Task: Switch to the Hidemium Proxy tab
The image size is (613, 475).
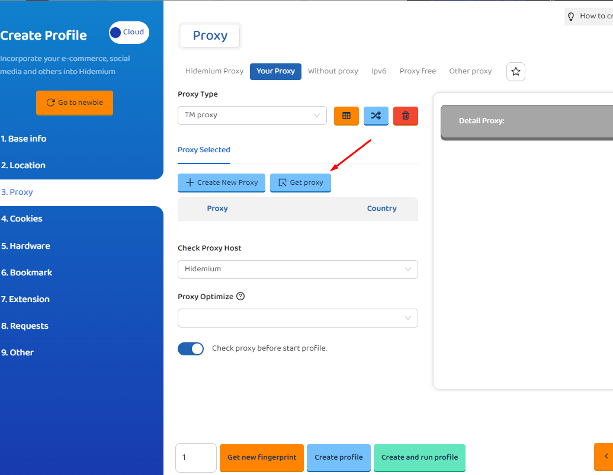Action: coord(214,71)
